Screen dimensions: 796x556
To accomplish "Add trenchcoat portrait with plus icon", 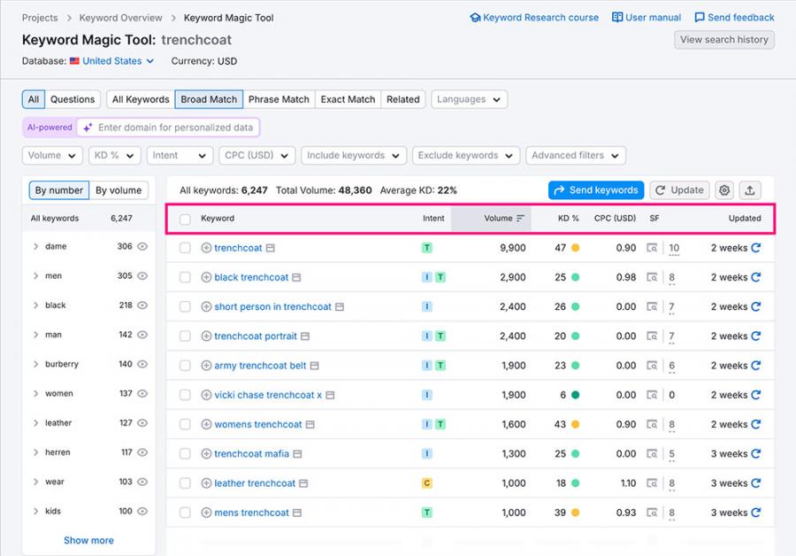I will [x=206, y=336].
